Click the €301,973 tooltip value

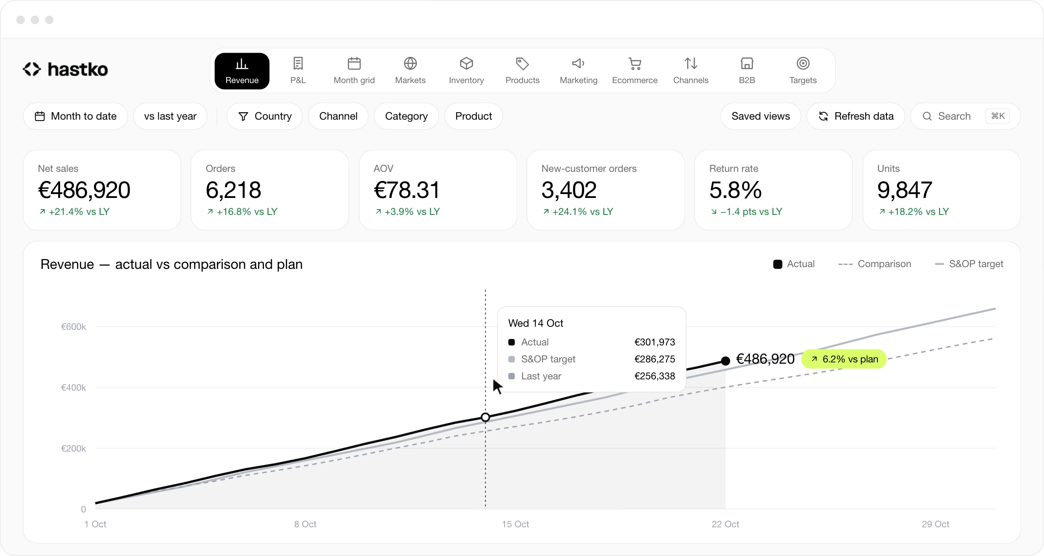pyautogui.click(x=655, y=342)
